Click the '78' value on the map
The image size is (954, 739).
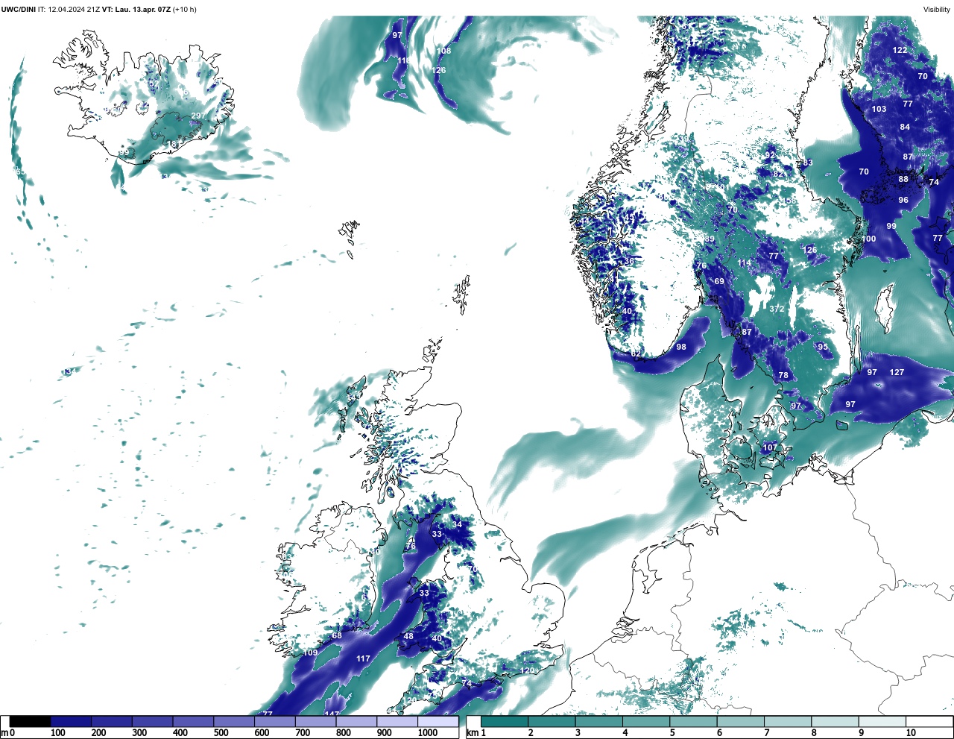tap(783, 375)
